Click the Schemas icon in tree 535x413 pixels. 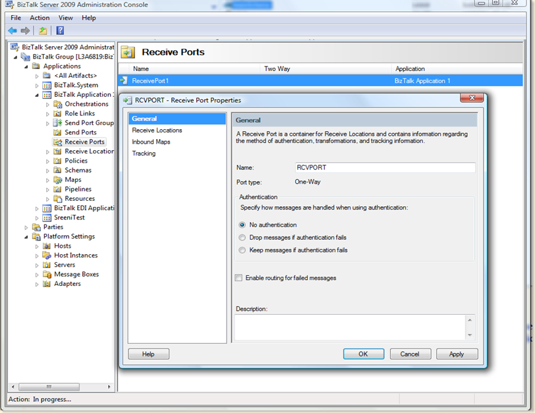pyautogui.click(x=58, y=170)
